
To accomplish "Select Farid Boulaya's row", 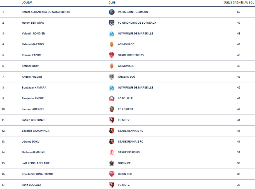I will pyautogui.click(x=127, y=184).
